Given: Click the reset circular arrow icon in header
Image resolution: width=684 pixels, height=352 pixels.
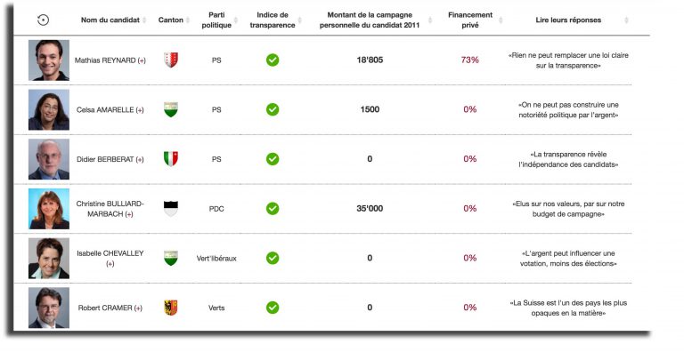Looking at the screenshot, I should tap(43, 20).
